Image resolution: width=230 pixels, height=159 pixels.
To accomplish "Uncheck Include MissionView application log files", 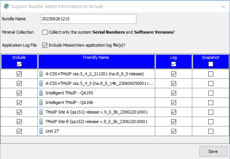I will coord(45,45).
